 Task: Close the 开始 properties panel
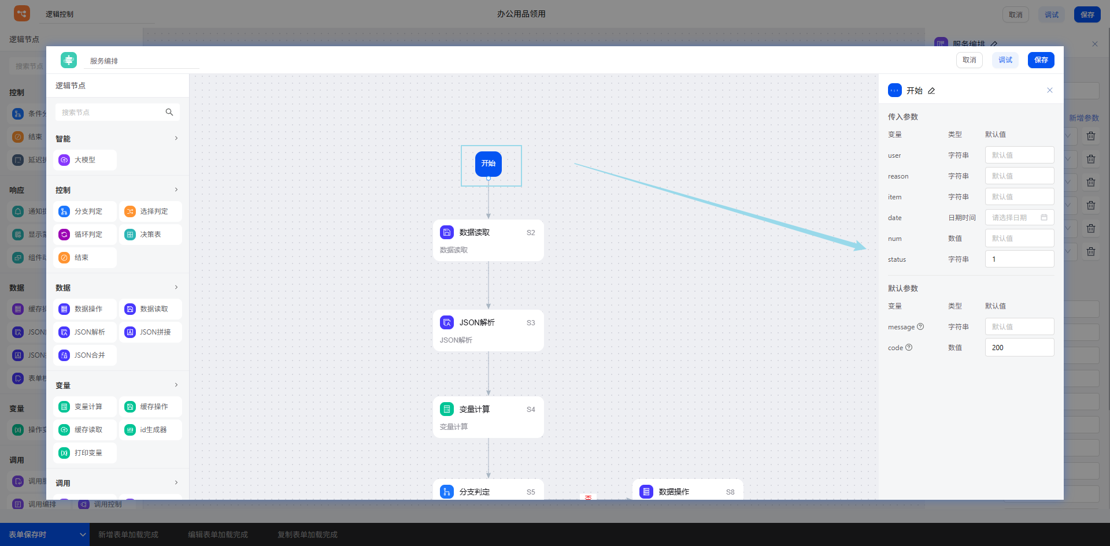tap(1050, 90)
